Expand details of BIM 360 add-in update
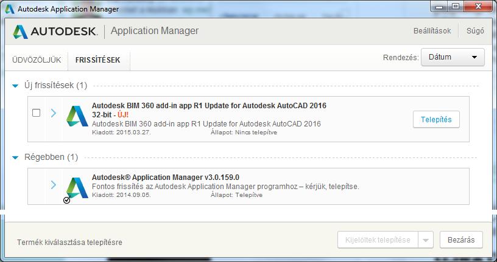 54,112
